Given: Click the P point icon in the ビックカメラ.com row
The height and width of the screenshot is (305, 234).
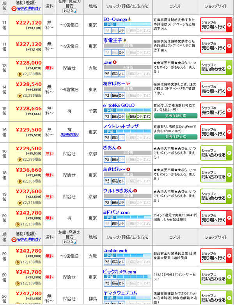Looking at the screenshot, I should click(x=18, y=284).
